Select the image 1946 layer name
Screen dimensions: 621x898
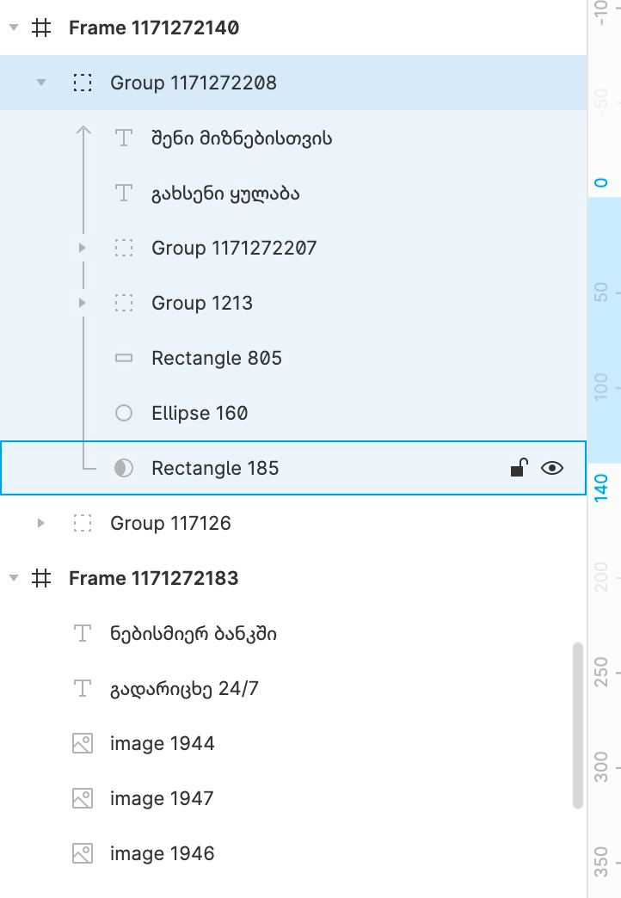point(162,853)
